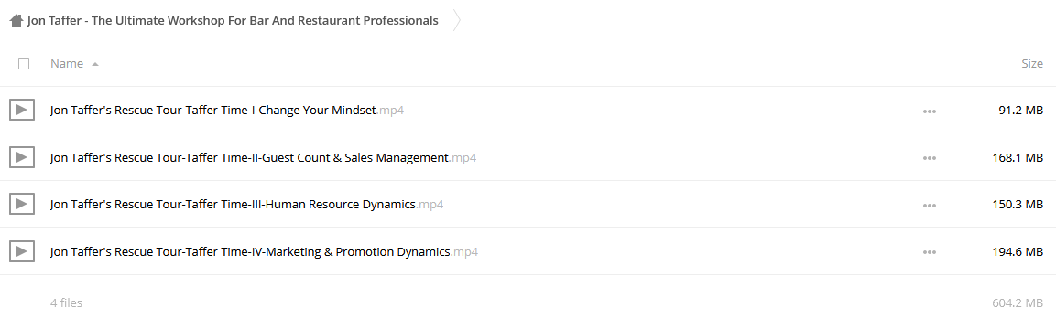Open Taffer Time-IV-Marketing & Promotion Dynamics.mp4

point(264,252)
